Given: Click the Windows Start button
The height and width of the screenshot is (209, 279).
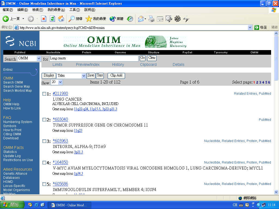Looking at the screenshot, I should 12,205.
